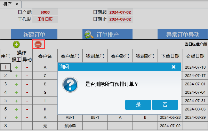Click 报工 plus in row 2

(x=16, y=76)
